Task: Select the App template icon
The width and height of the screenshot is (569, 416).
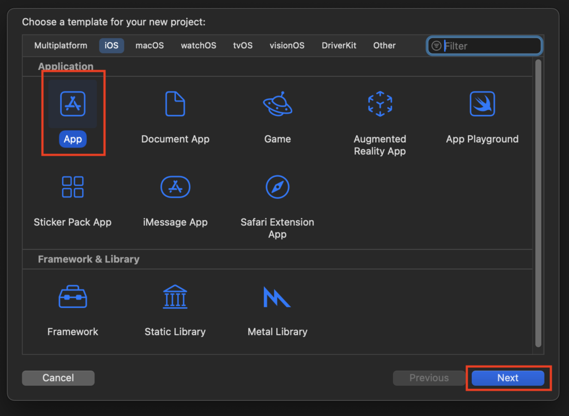Action: [73, 104]
